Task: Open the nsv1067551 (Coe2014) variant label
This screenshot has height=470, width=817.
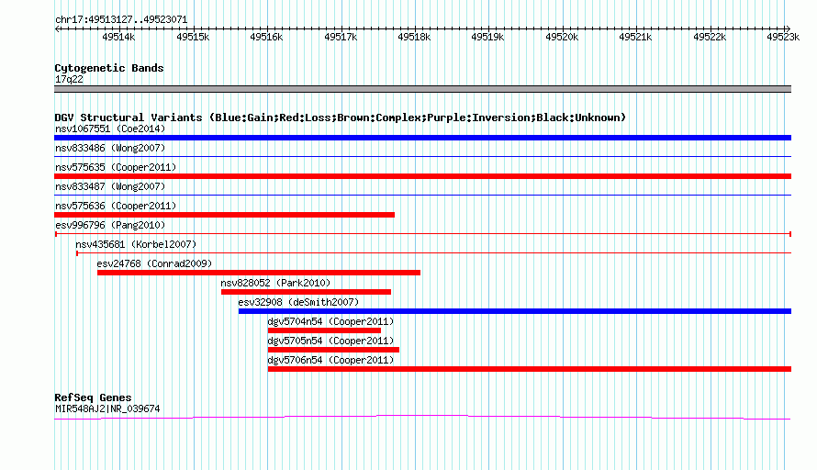Action: coord(110,129)
